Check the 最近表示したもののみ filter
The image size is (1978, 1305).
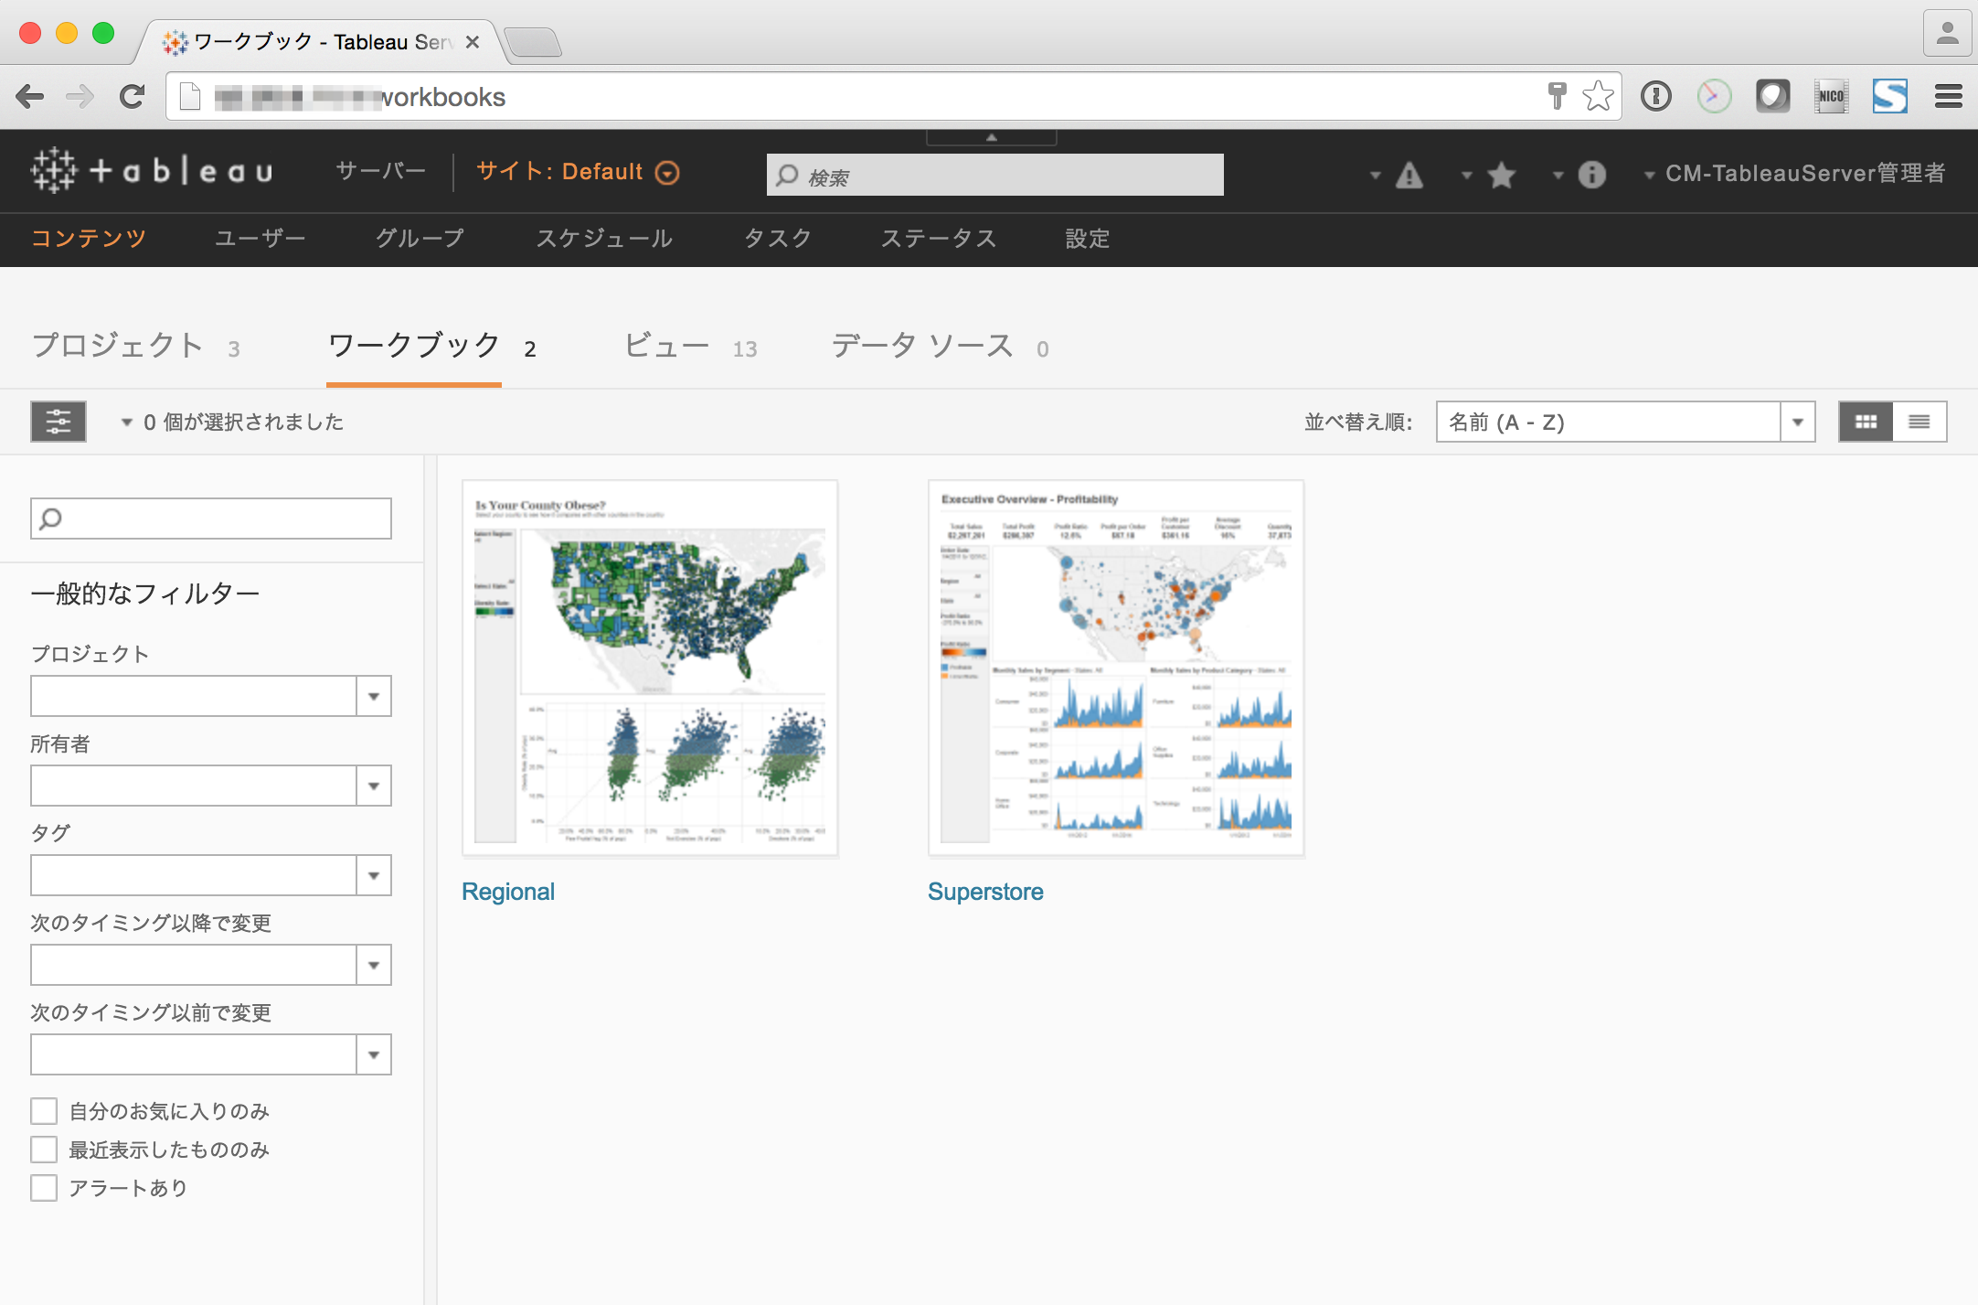43,1149
